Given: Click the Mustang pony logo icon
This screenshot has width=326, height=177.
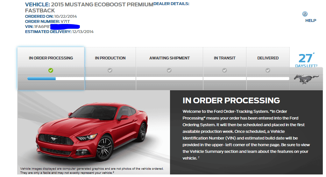Looking at the screenshot, I should click(306, 79).
